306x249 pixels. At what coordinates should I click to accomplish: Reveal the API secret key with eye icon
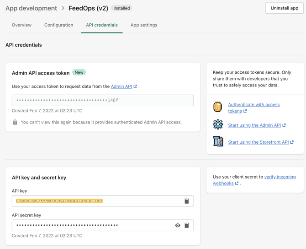pyautogui.click(x=178, y=225)
